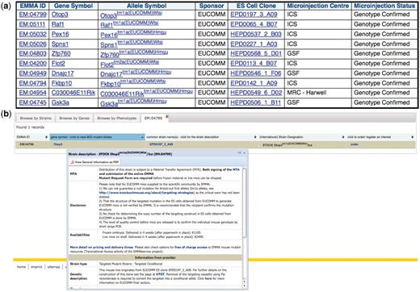This screenshot has width=420, height=292.
Task: Open EMMA ID link EM:04803
Action: 33,53
